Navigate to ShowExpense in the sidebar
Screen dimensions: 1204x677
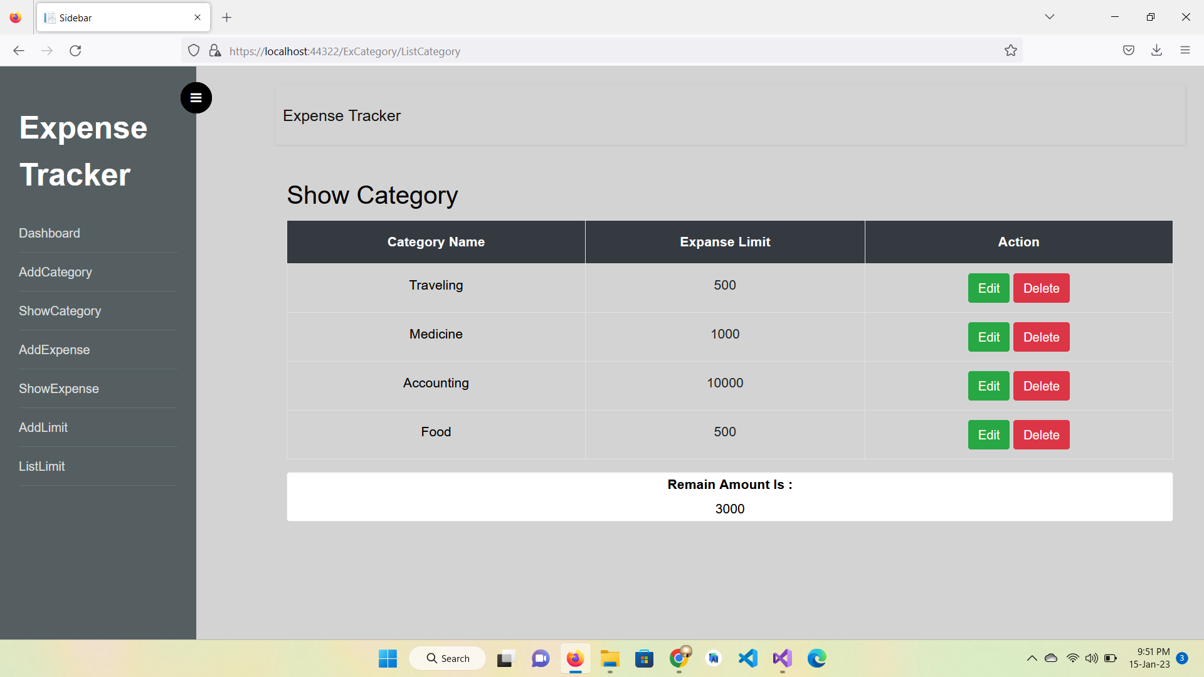[x=58, y=389]
